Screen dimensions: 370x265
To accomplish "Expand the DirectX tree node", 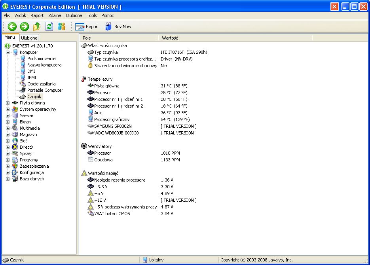I will click(8, 148).
